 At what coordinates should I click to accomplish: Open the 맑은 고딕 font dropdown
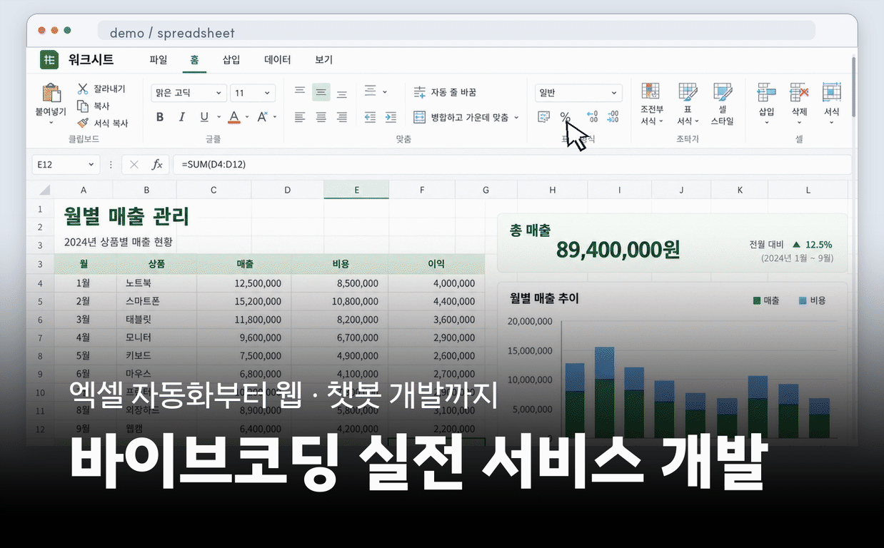[189, 93]
